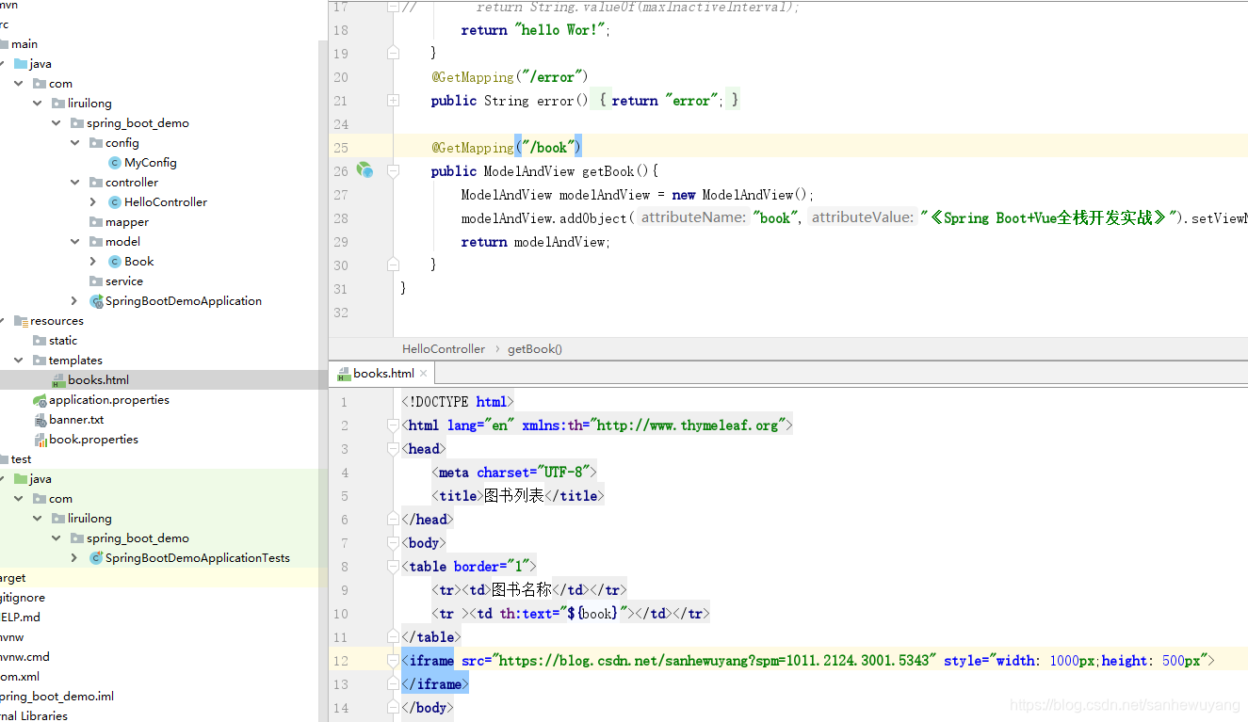Click the iframe src URL on line 12

(x=714, y=661)
